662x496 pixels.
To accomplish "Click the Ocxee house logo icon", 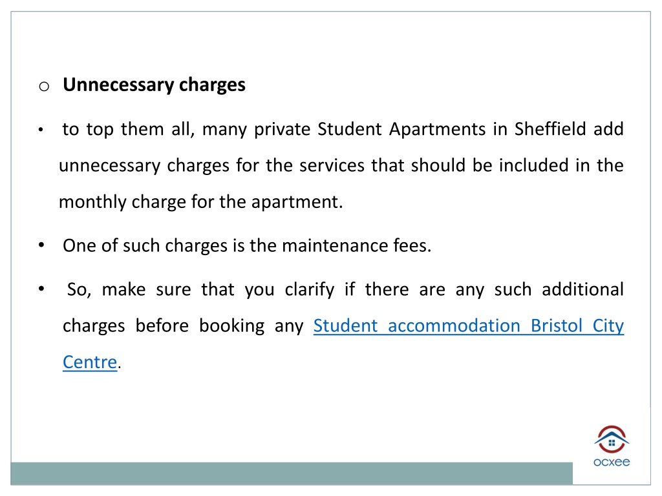I will [612, 439].
